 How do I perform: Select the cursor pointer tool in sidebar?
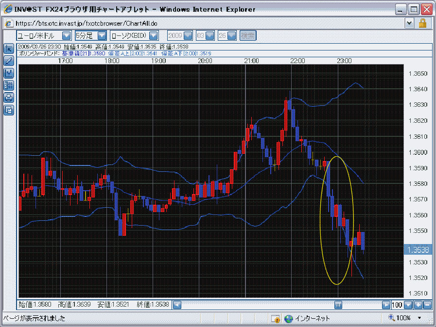[8, 49]
